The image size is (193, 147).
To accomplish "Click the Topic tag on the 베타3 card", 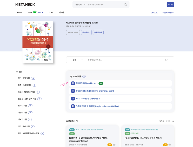I will coord(127,133).
